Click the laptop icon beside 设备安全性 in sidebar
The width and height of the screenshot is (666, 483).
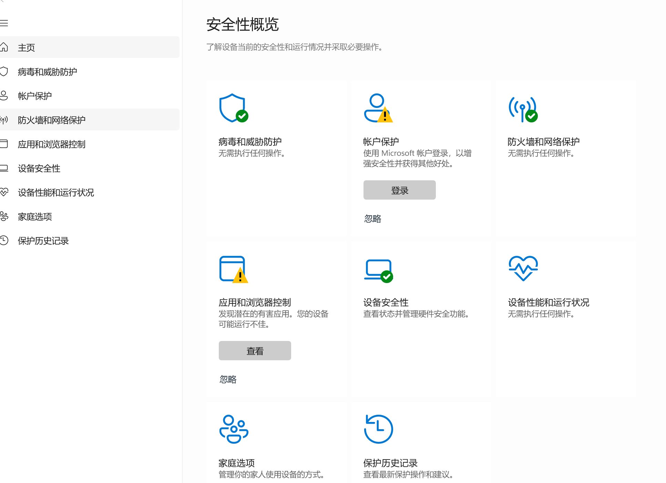tap(4, 168)
